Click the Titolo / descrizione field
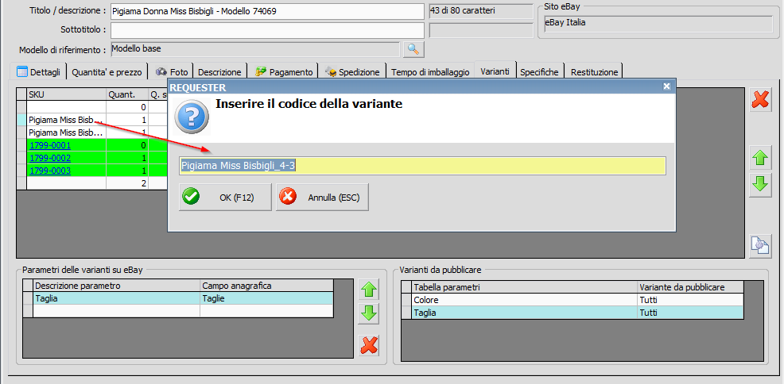 click(x=267, y=11)
